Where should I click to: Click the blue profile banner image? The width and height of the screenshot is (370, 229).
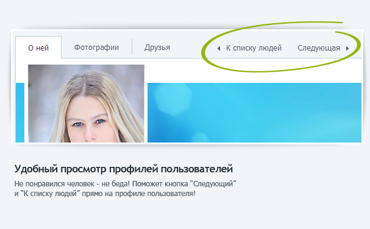click(254, 113)
